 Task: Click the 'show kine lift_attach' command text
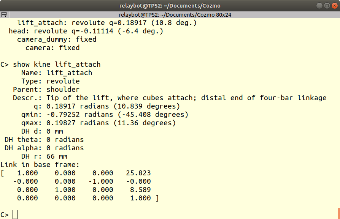click(x=57, y=65)
